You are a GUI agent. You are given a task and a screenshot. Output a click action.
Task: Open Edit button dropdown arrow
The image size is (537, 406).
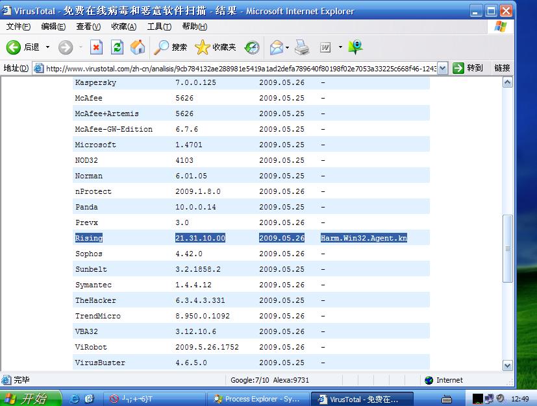[340, 47]
